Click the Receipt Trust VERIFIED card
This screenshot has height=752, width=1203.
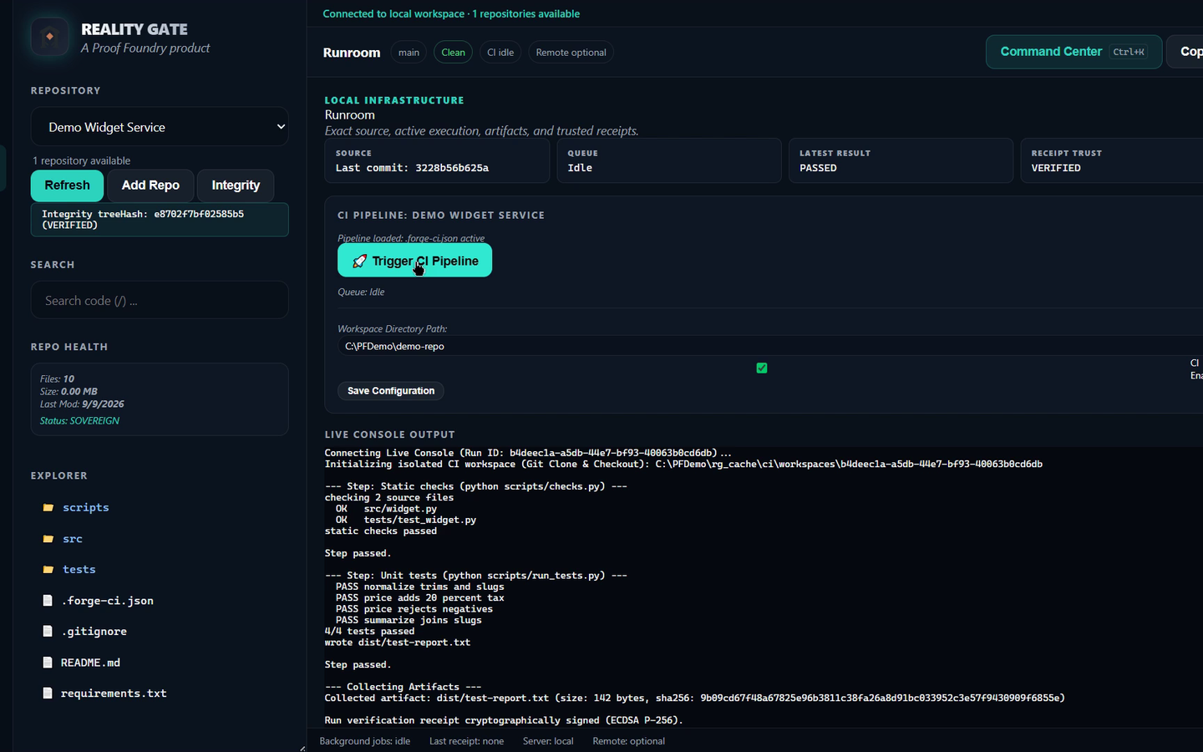click(x=1112, y=160)
